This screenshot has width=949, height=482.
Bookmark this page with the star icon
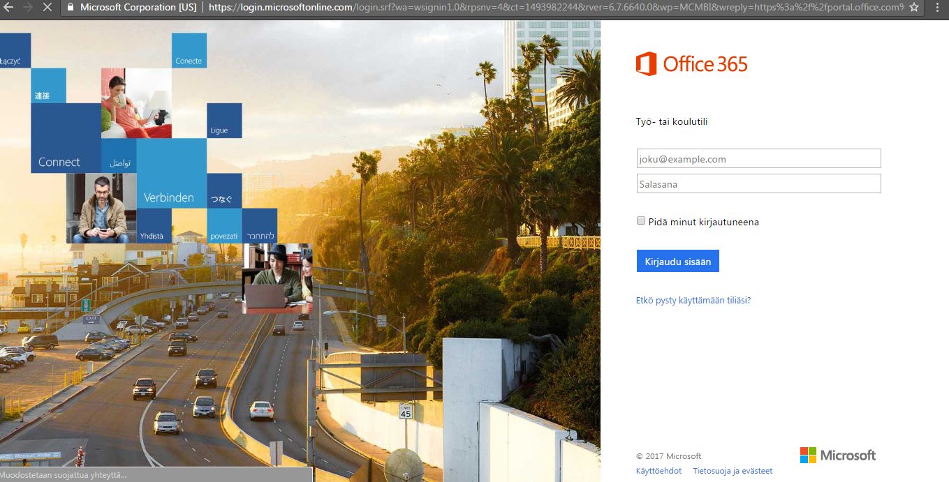(913, 7)
